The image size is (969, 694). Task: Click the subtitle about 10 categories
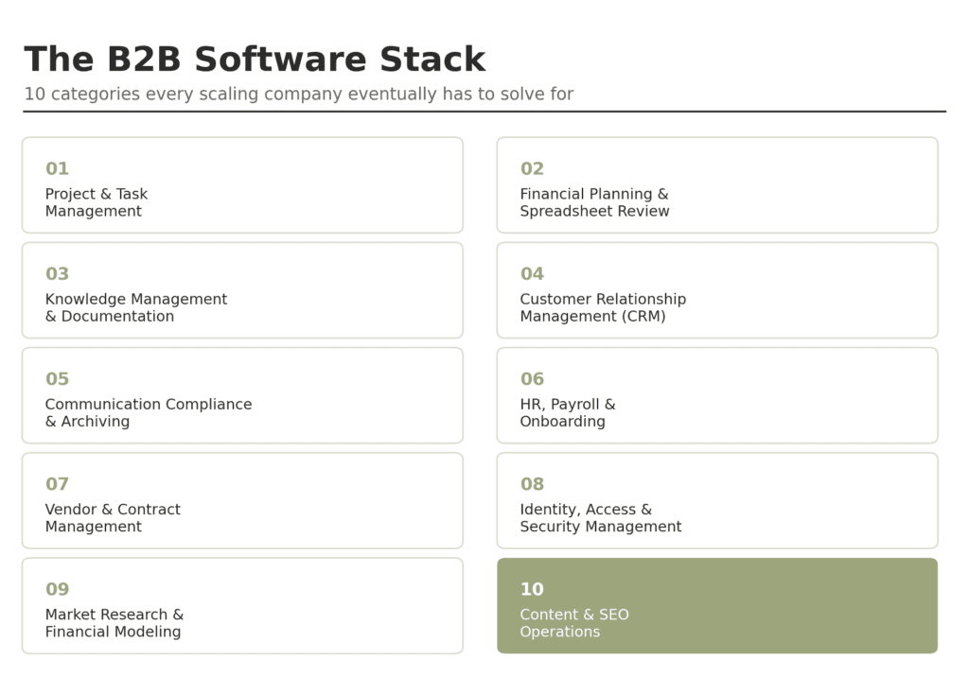click(x=298, y=94)
